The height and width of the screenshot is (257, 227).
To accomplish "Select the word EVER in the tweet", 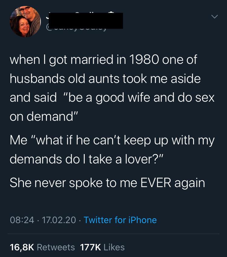I will click(x=156, y=183).
